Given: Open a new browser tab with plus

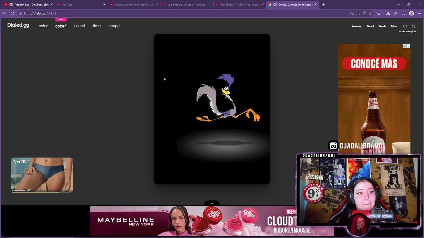Looking at the screenshot, I should click(323, 4).
